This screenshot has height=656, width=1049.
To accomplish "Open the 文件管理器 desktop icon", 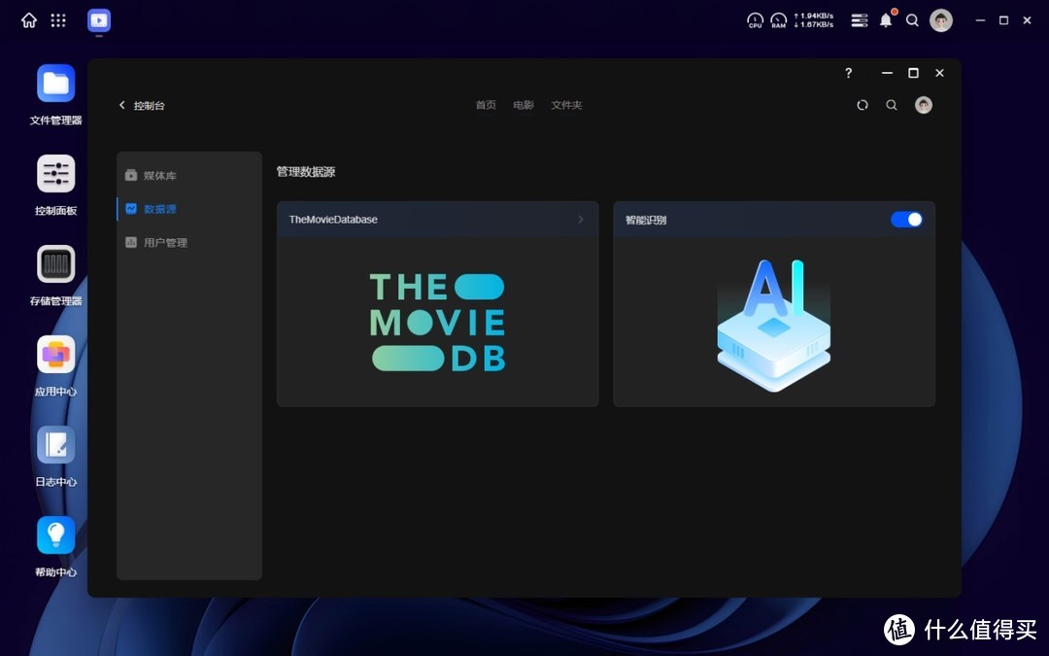I will 55,84.
